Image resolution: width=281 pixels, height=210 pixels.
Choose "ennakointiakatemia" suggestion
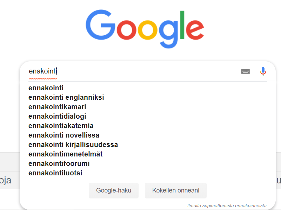pyautogui.click(x=148, y=126)
